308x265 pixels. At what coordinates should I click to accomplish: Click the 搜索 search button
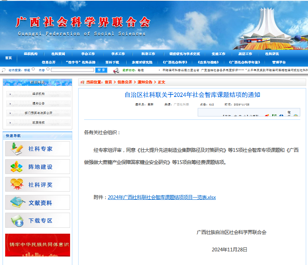101,70
